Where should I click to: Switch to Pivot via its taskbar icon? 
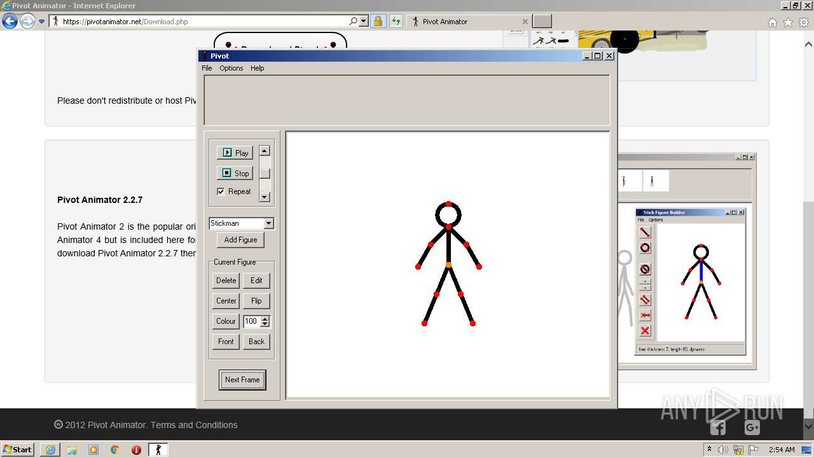coord(158,450)
